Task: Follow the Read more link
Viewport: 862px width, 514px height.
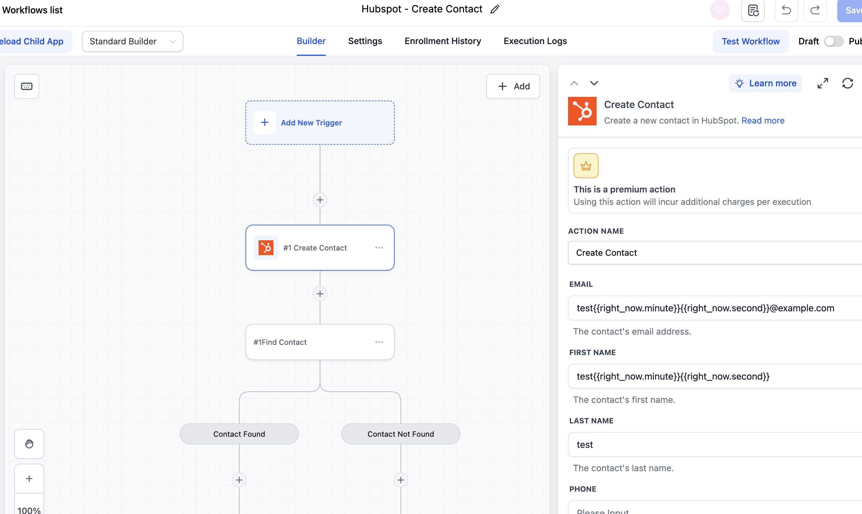Action: [x=763, y=120]
